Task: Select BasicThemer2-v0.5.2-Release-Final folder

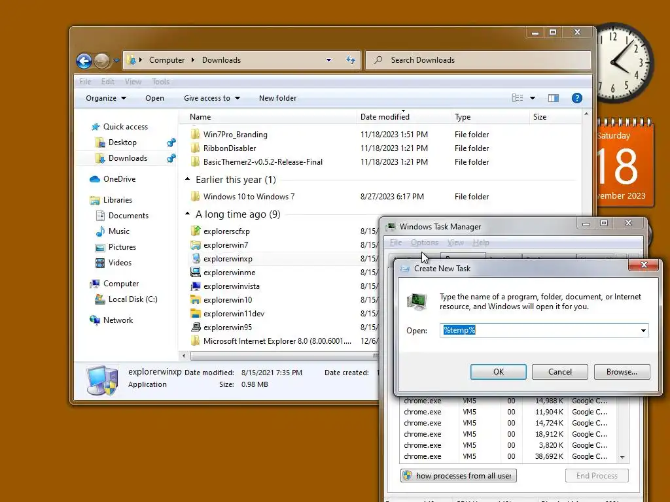Action: [263, 162]
